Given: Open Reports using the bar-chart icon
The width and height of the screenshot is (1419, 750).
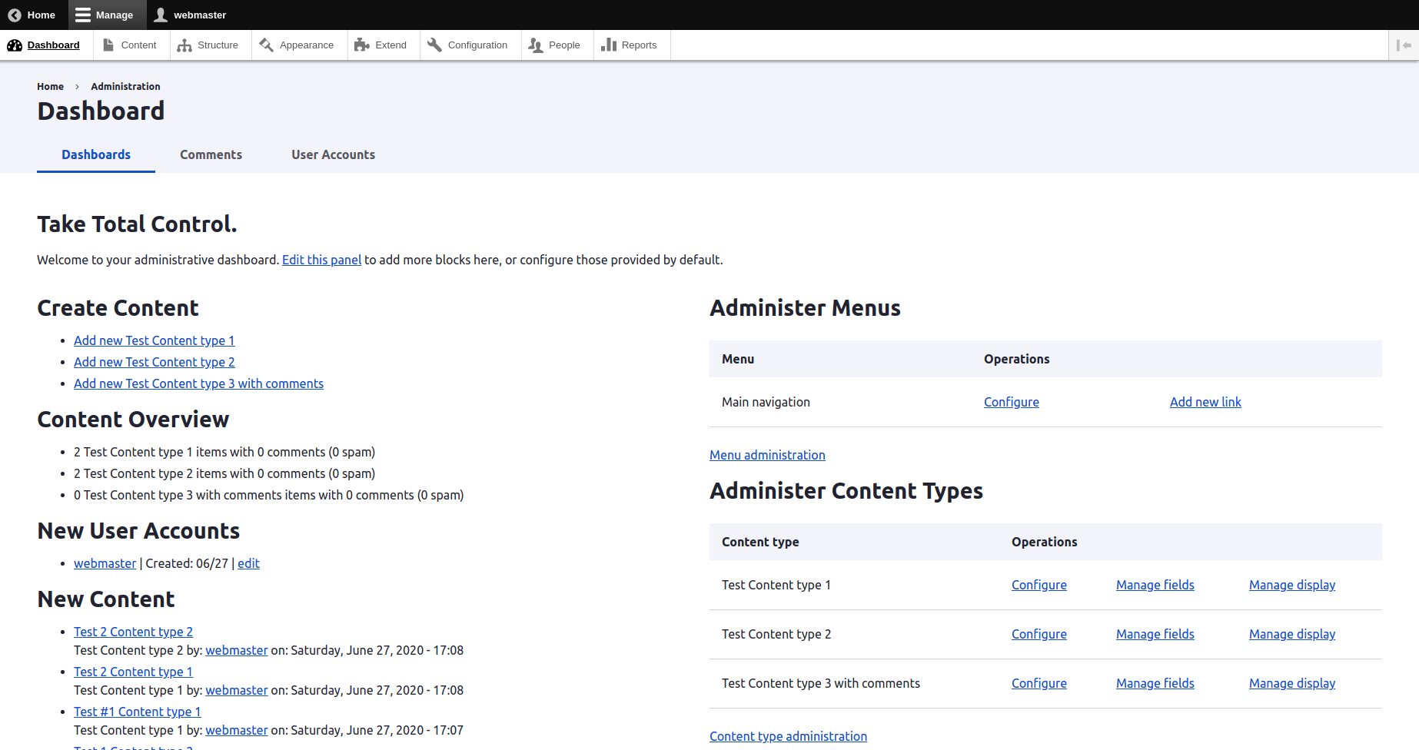Looking at the screenshot, I should pyautogui.click(x=608, y=45).
